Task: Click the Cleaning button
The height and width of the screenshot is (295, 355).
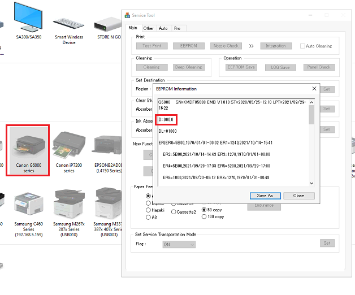Action: pyautogui.click(x=152, y=67)
